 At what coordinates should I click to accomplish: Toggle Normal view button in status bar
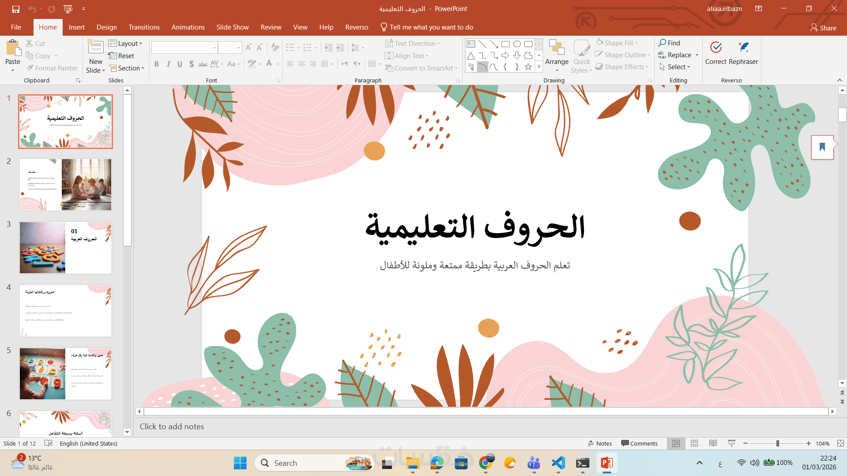676,443
